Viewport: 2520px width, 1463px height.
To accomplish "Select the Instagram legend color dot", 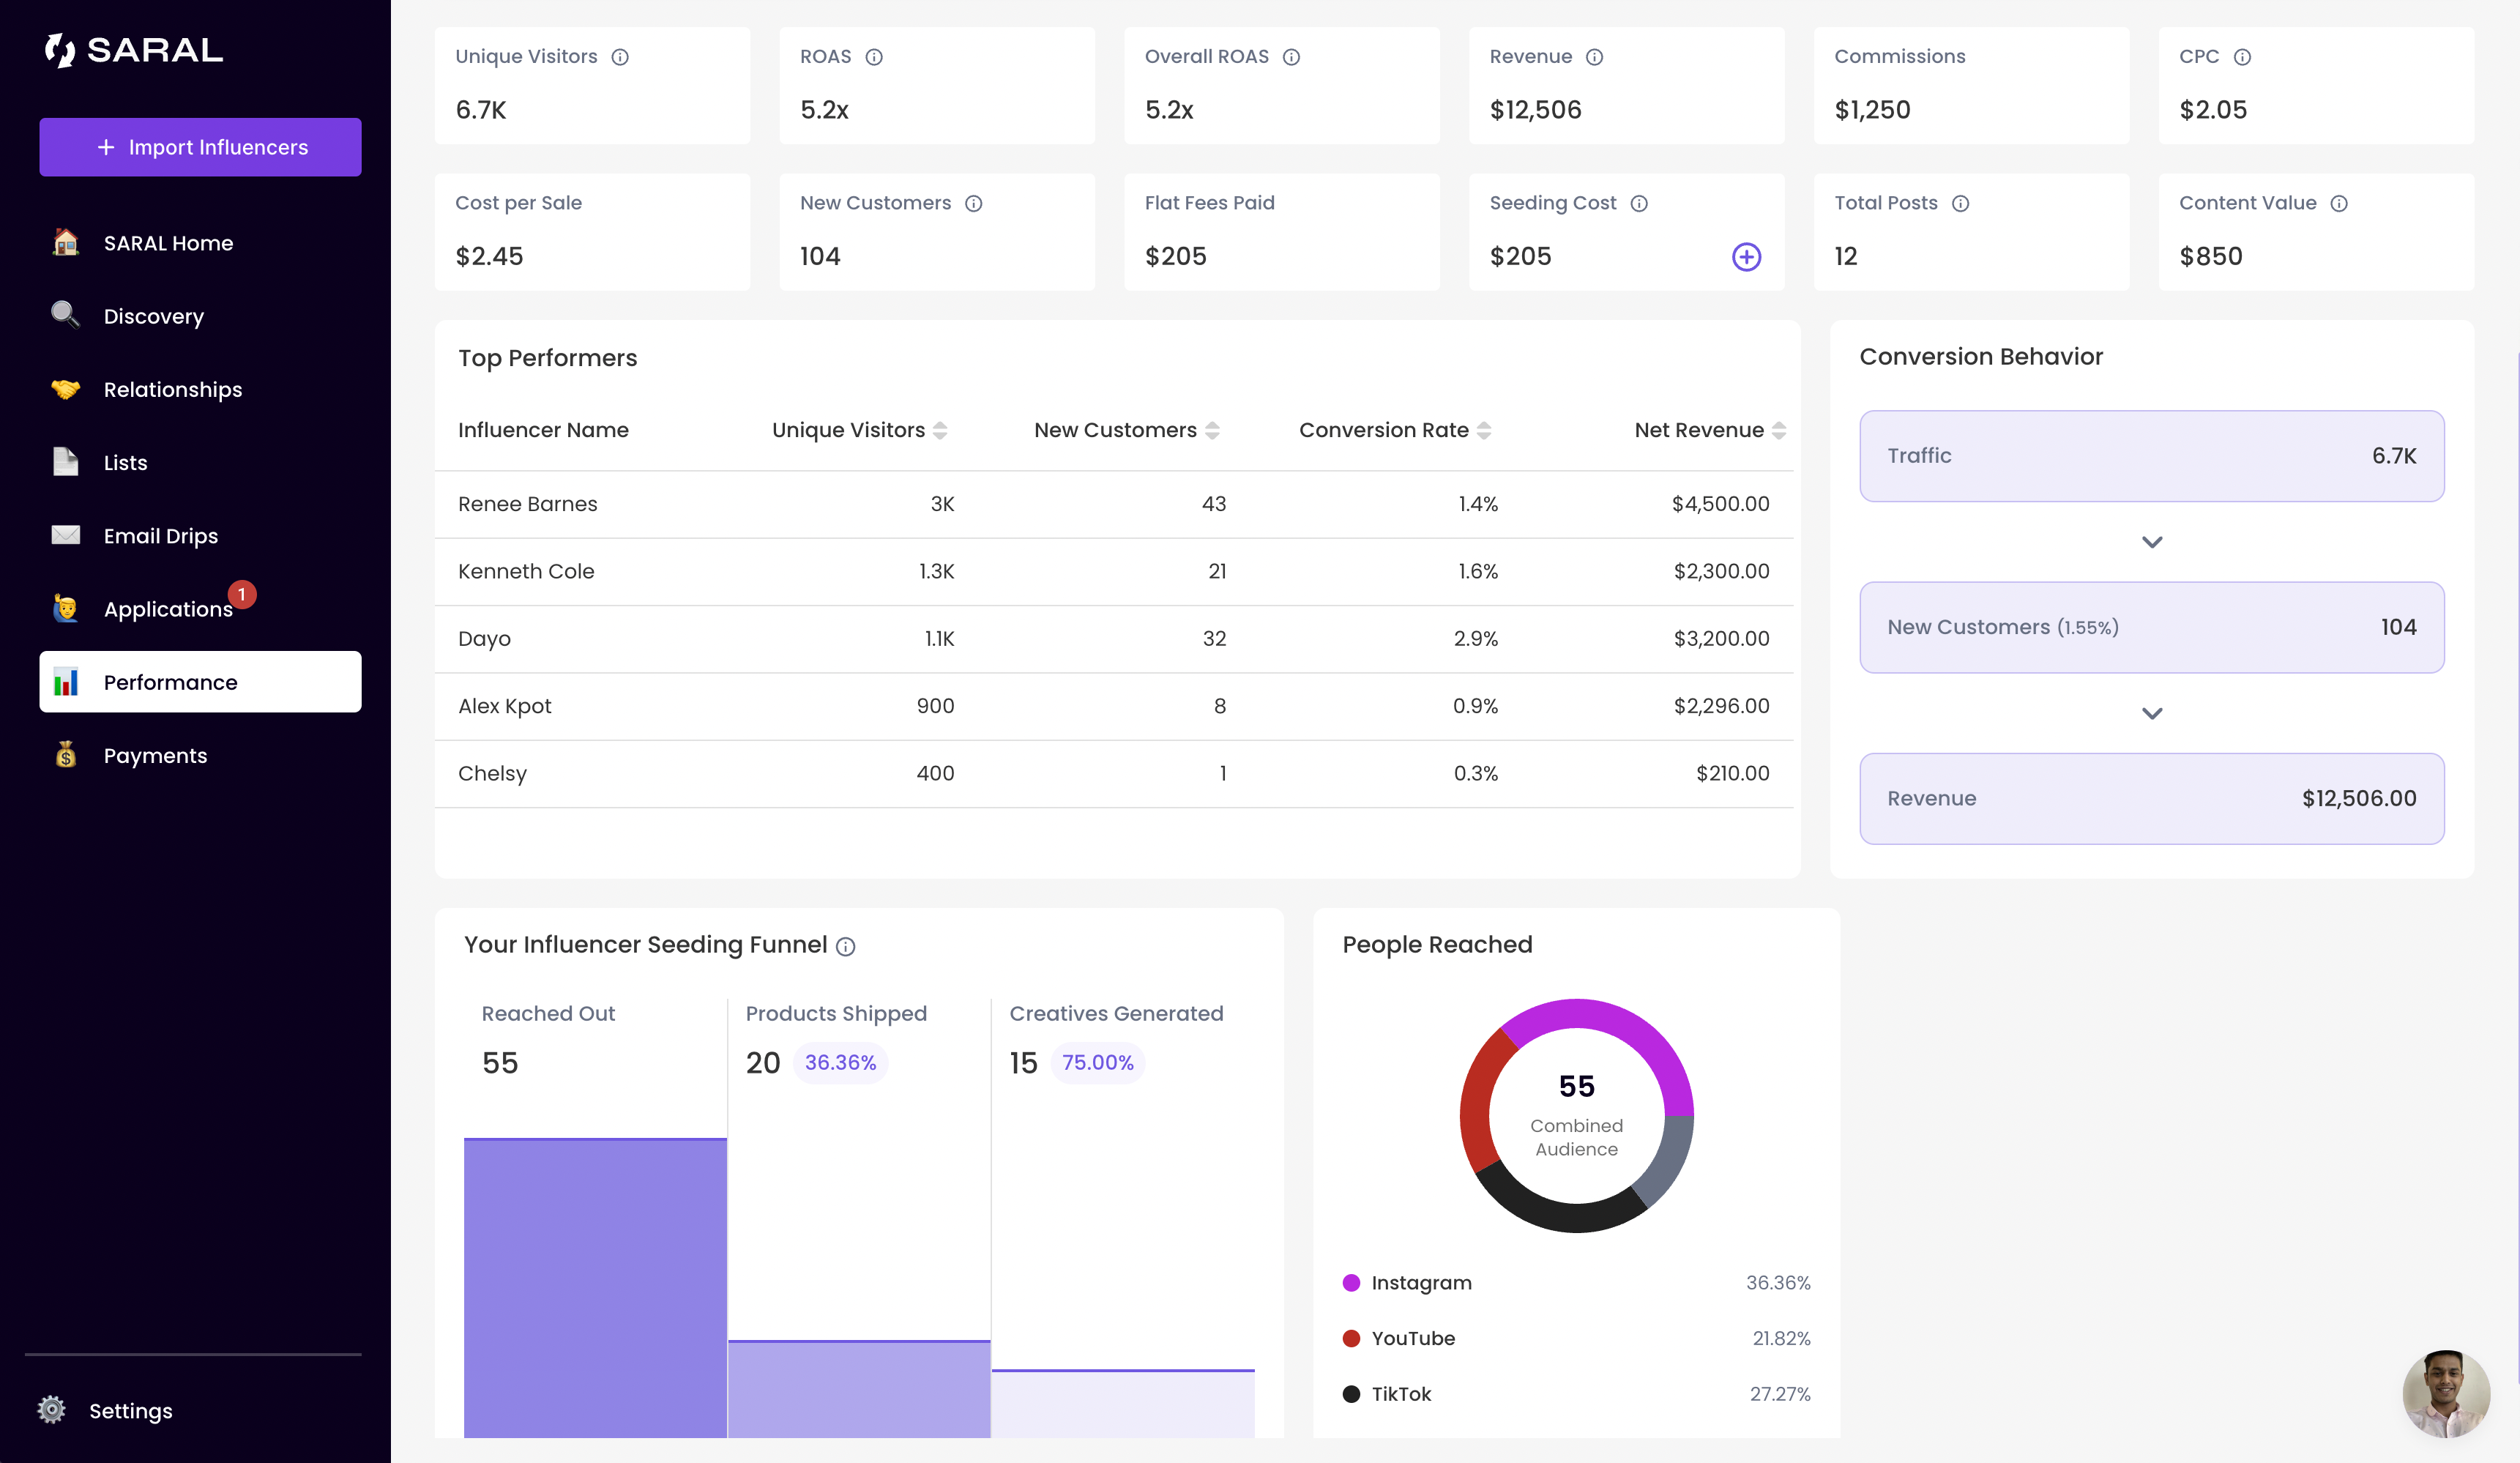I will coord(1351,1283).
